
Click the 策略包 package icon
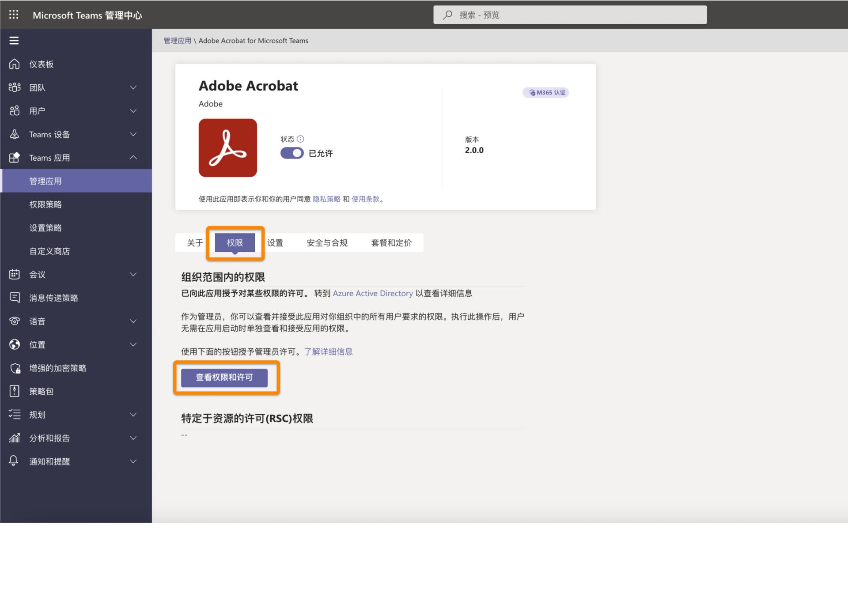pos(15,391)
